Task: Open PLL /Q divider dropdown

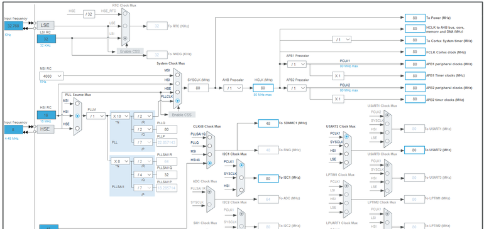Action: [x=143, y=129]
